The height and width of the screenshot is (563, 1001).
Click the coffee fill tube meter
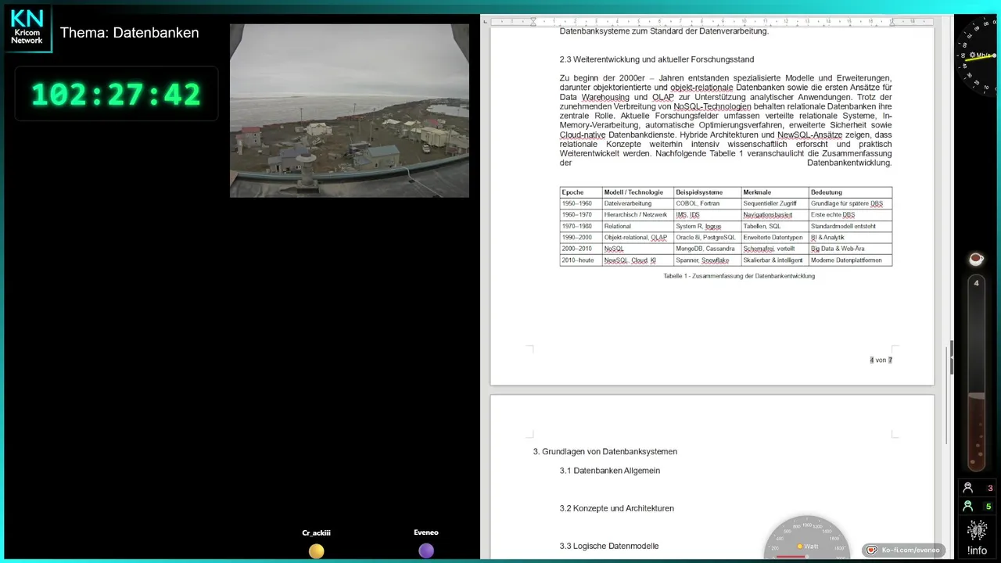[976, 373]
